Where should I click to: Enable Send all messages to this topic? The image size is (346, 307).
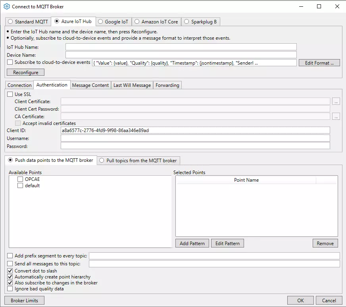point(10,263)
